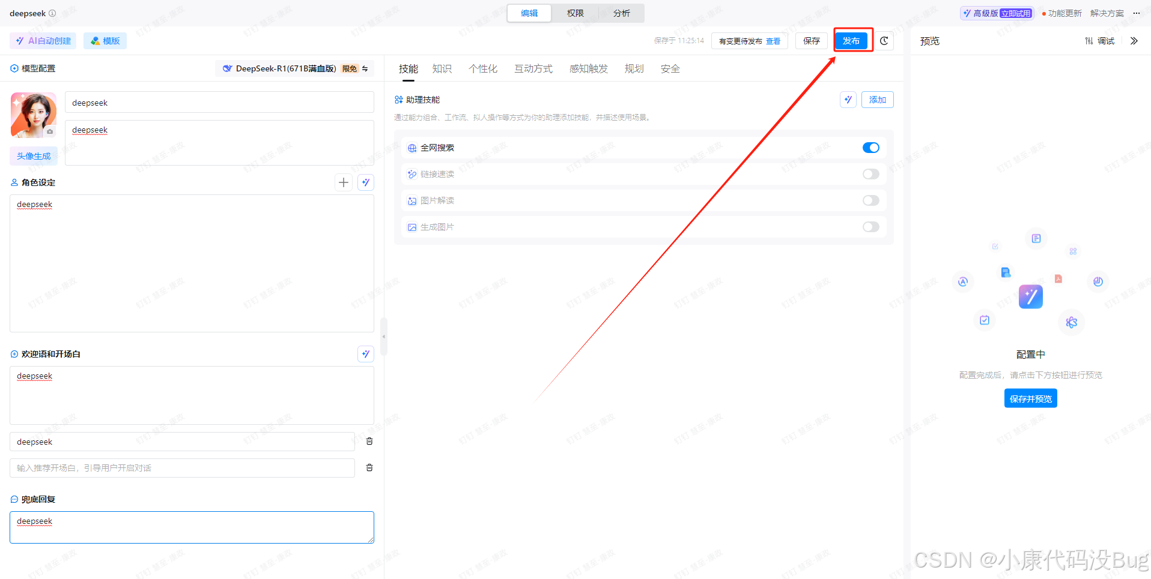Click AI magic icon beside 添加 button
Image resolution: width=1151 pixels, height=579 pixels.
click(x=848, y=100)
